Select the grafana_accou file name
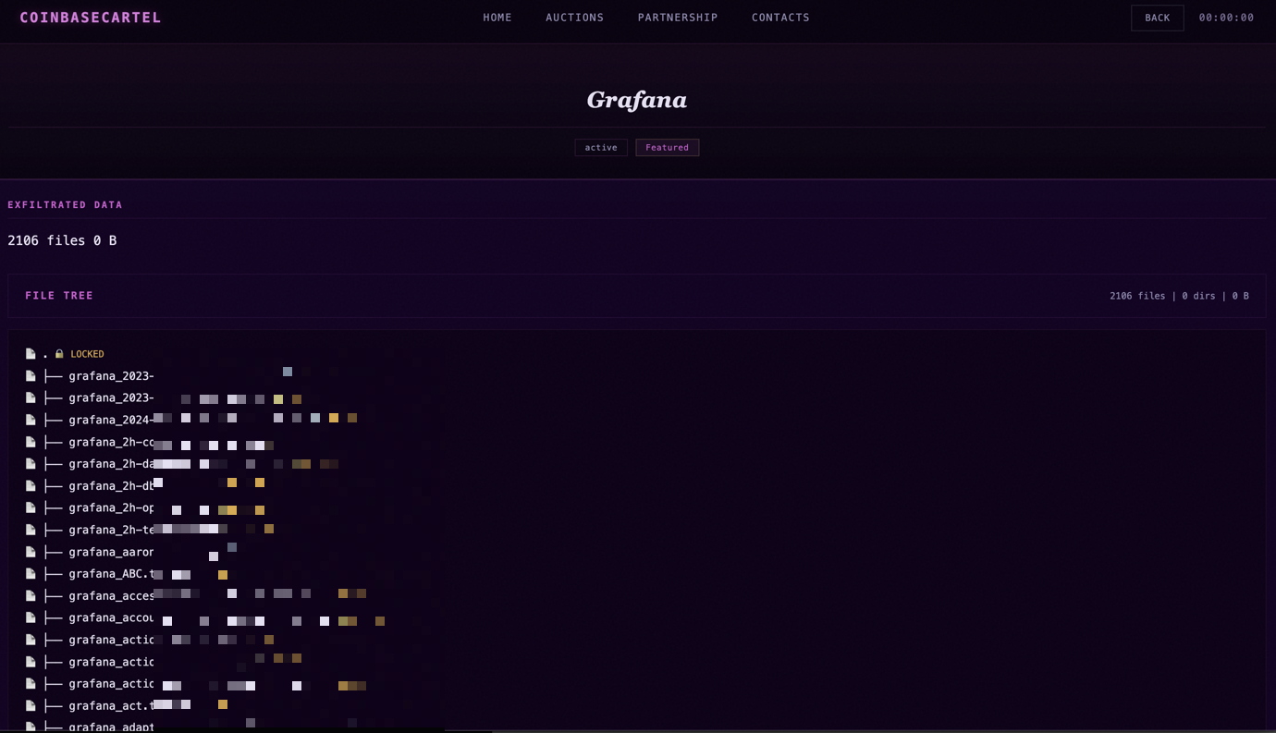 (x=111, y=617)
